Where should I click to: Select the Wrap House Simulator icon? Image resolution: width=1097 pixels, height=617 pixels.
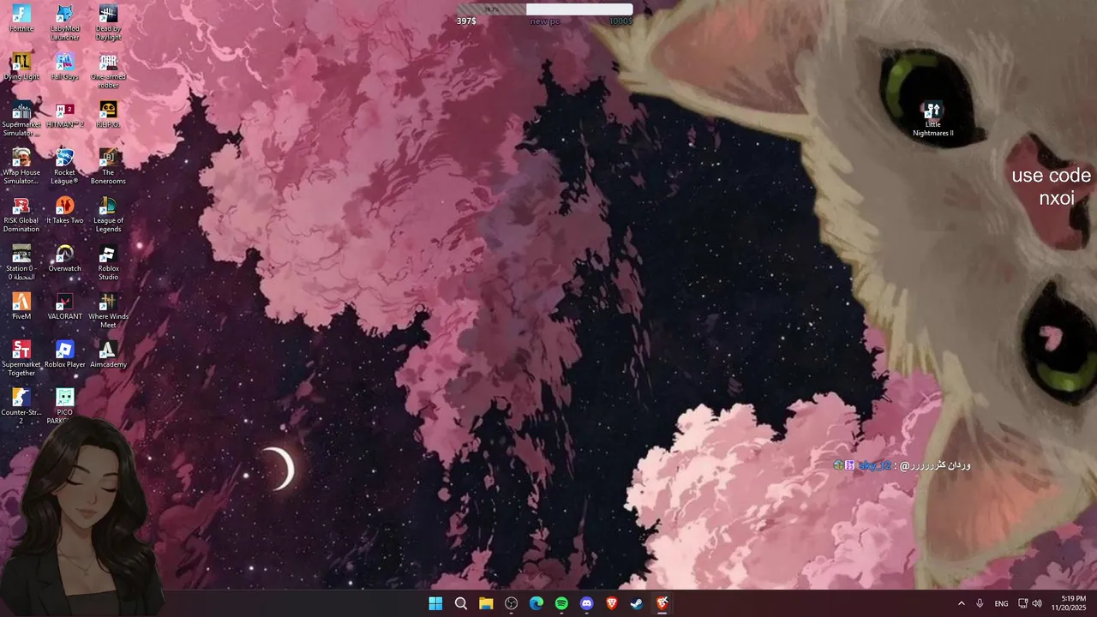click(x=21, y=166)
